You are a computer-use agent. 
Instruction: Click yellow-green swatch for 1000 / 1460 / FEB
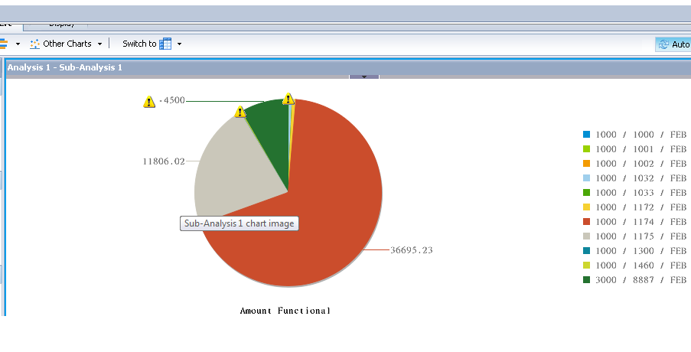click(586, 266)
